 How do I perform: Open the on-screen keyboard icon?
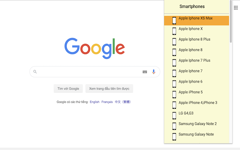click(x=145, y=72)
